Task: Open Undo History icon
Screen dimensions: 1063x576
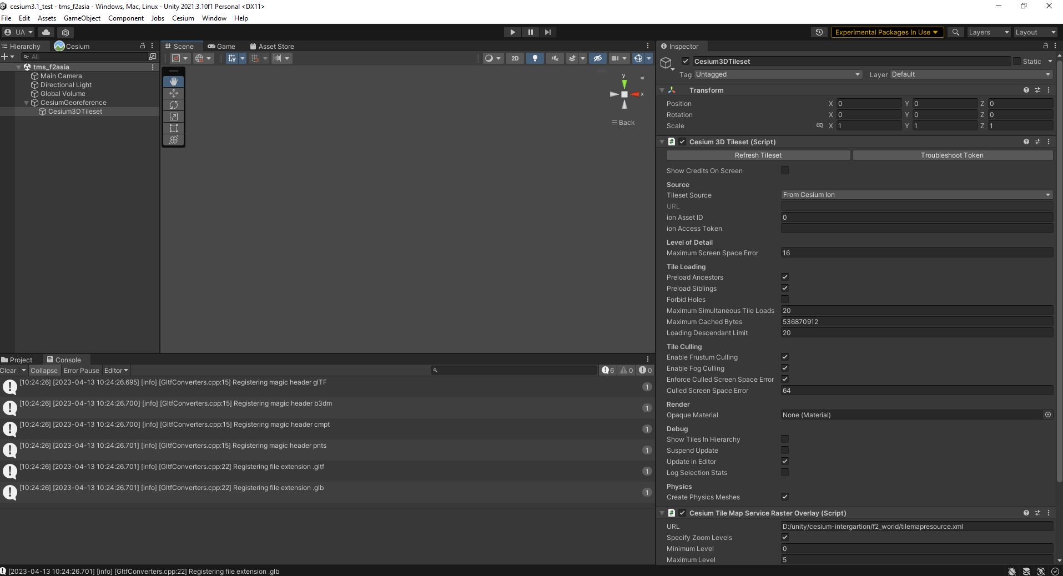Action: coord(819,32)
